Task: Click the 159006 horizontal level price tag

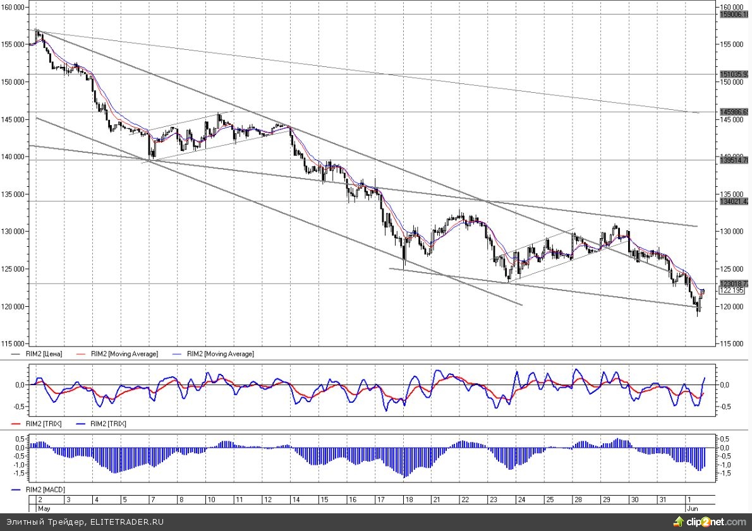Action: (734, 14)
